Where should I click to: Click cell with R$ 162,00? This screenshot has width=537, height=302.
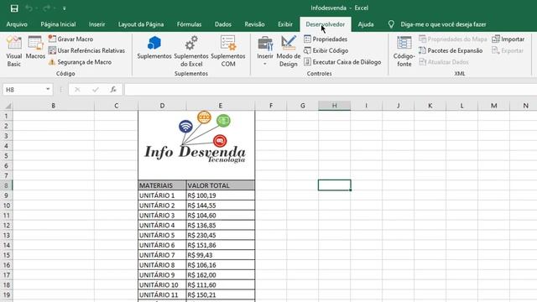221,275
